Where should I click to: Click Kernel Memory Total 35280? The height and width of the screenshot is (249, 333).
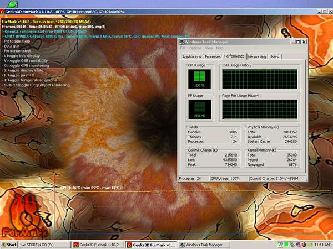coord(291,155)
